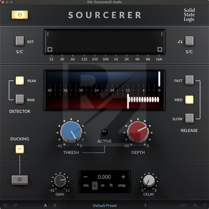Click the high-frequency filter handle near 16K
Image resolution: width=209 pixels, height=209 pixels.
pos(160,49)
